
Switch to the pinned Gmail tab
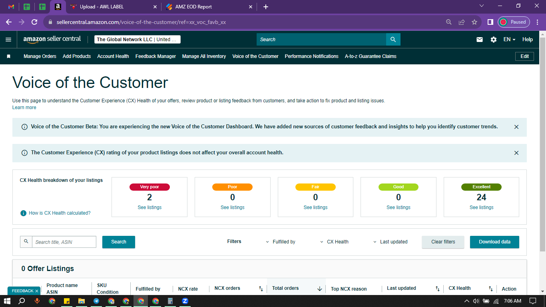[11, 7]
